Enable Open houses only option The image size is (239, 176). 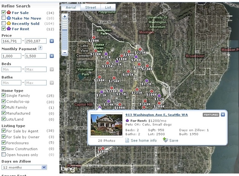3,154
